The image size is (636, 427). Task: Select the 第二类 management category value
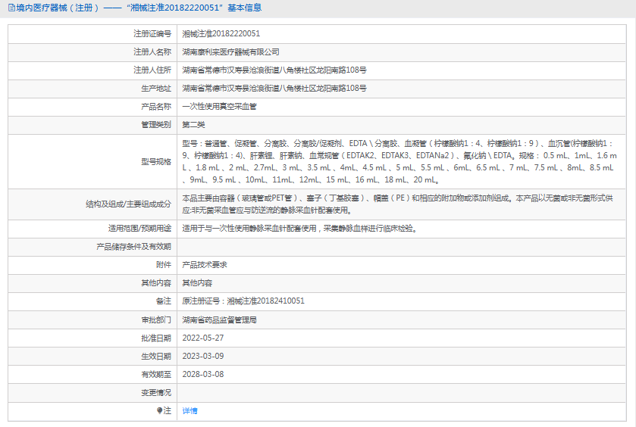pyautogui.click(x=193, y=125)
